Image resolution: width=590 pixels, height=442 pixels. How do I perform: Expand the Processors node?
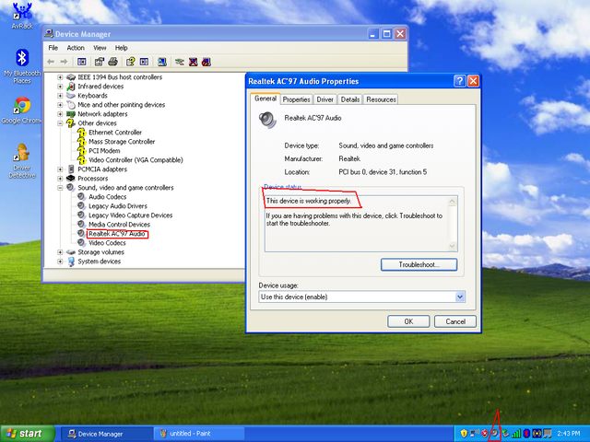tap(60, 179)
